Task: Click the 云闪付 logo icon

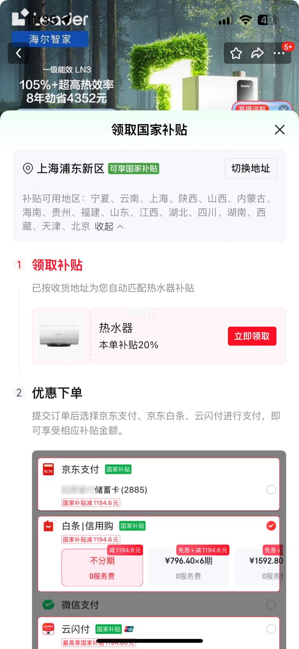Action: pos(48,629)
